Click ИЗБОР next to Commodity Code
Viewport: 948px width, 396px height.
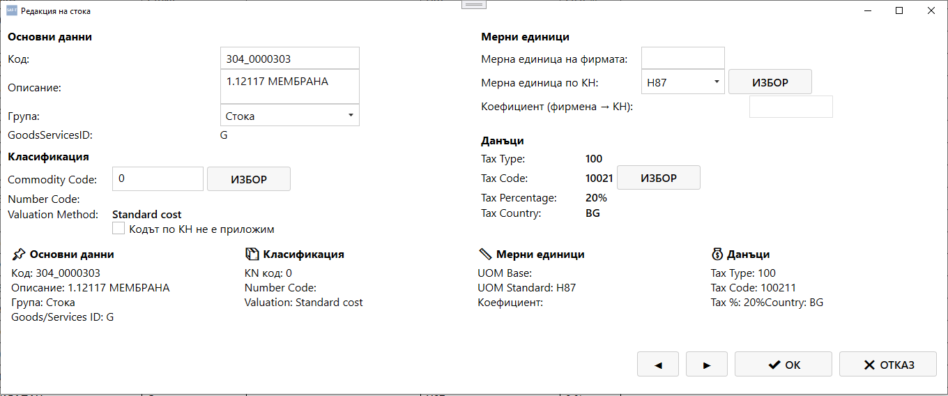pyautogui.click(x=249, y=179)
